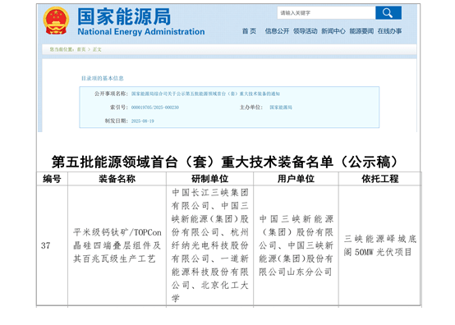This screenshot has height=325, width=455.
Task: Click the 国家能源局 site title
Action: [x=124, y=16]
